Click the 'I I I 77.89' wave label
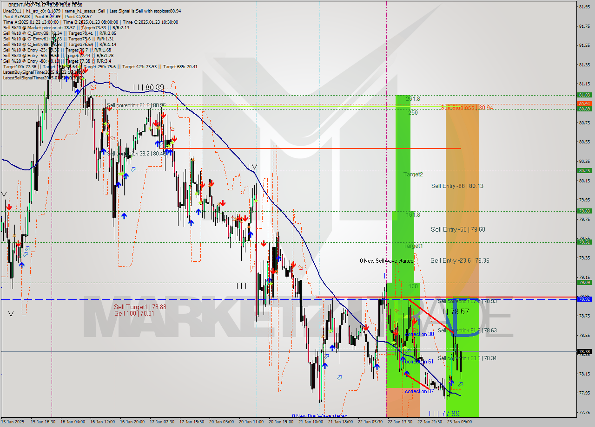 tap(444, 414)
